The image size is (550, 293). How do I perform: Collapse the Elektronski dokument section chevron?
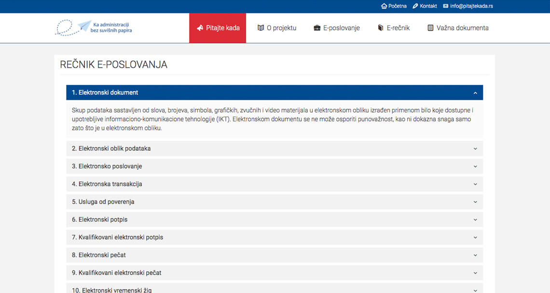tap(475, 93)
